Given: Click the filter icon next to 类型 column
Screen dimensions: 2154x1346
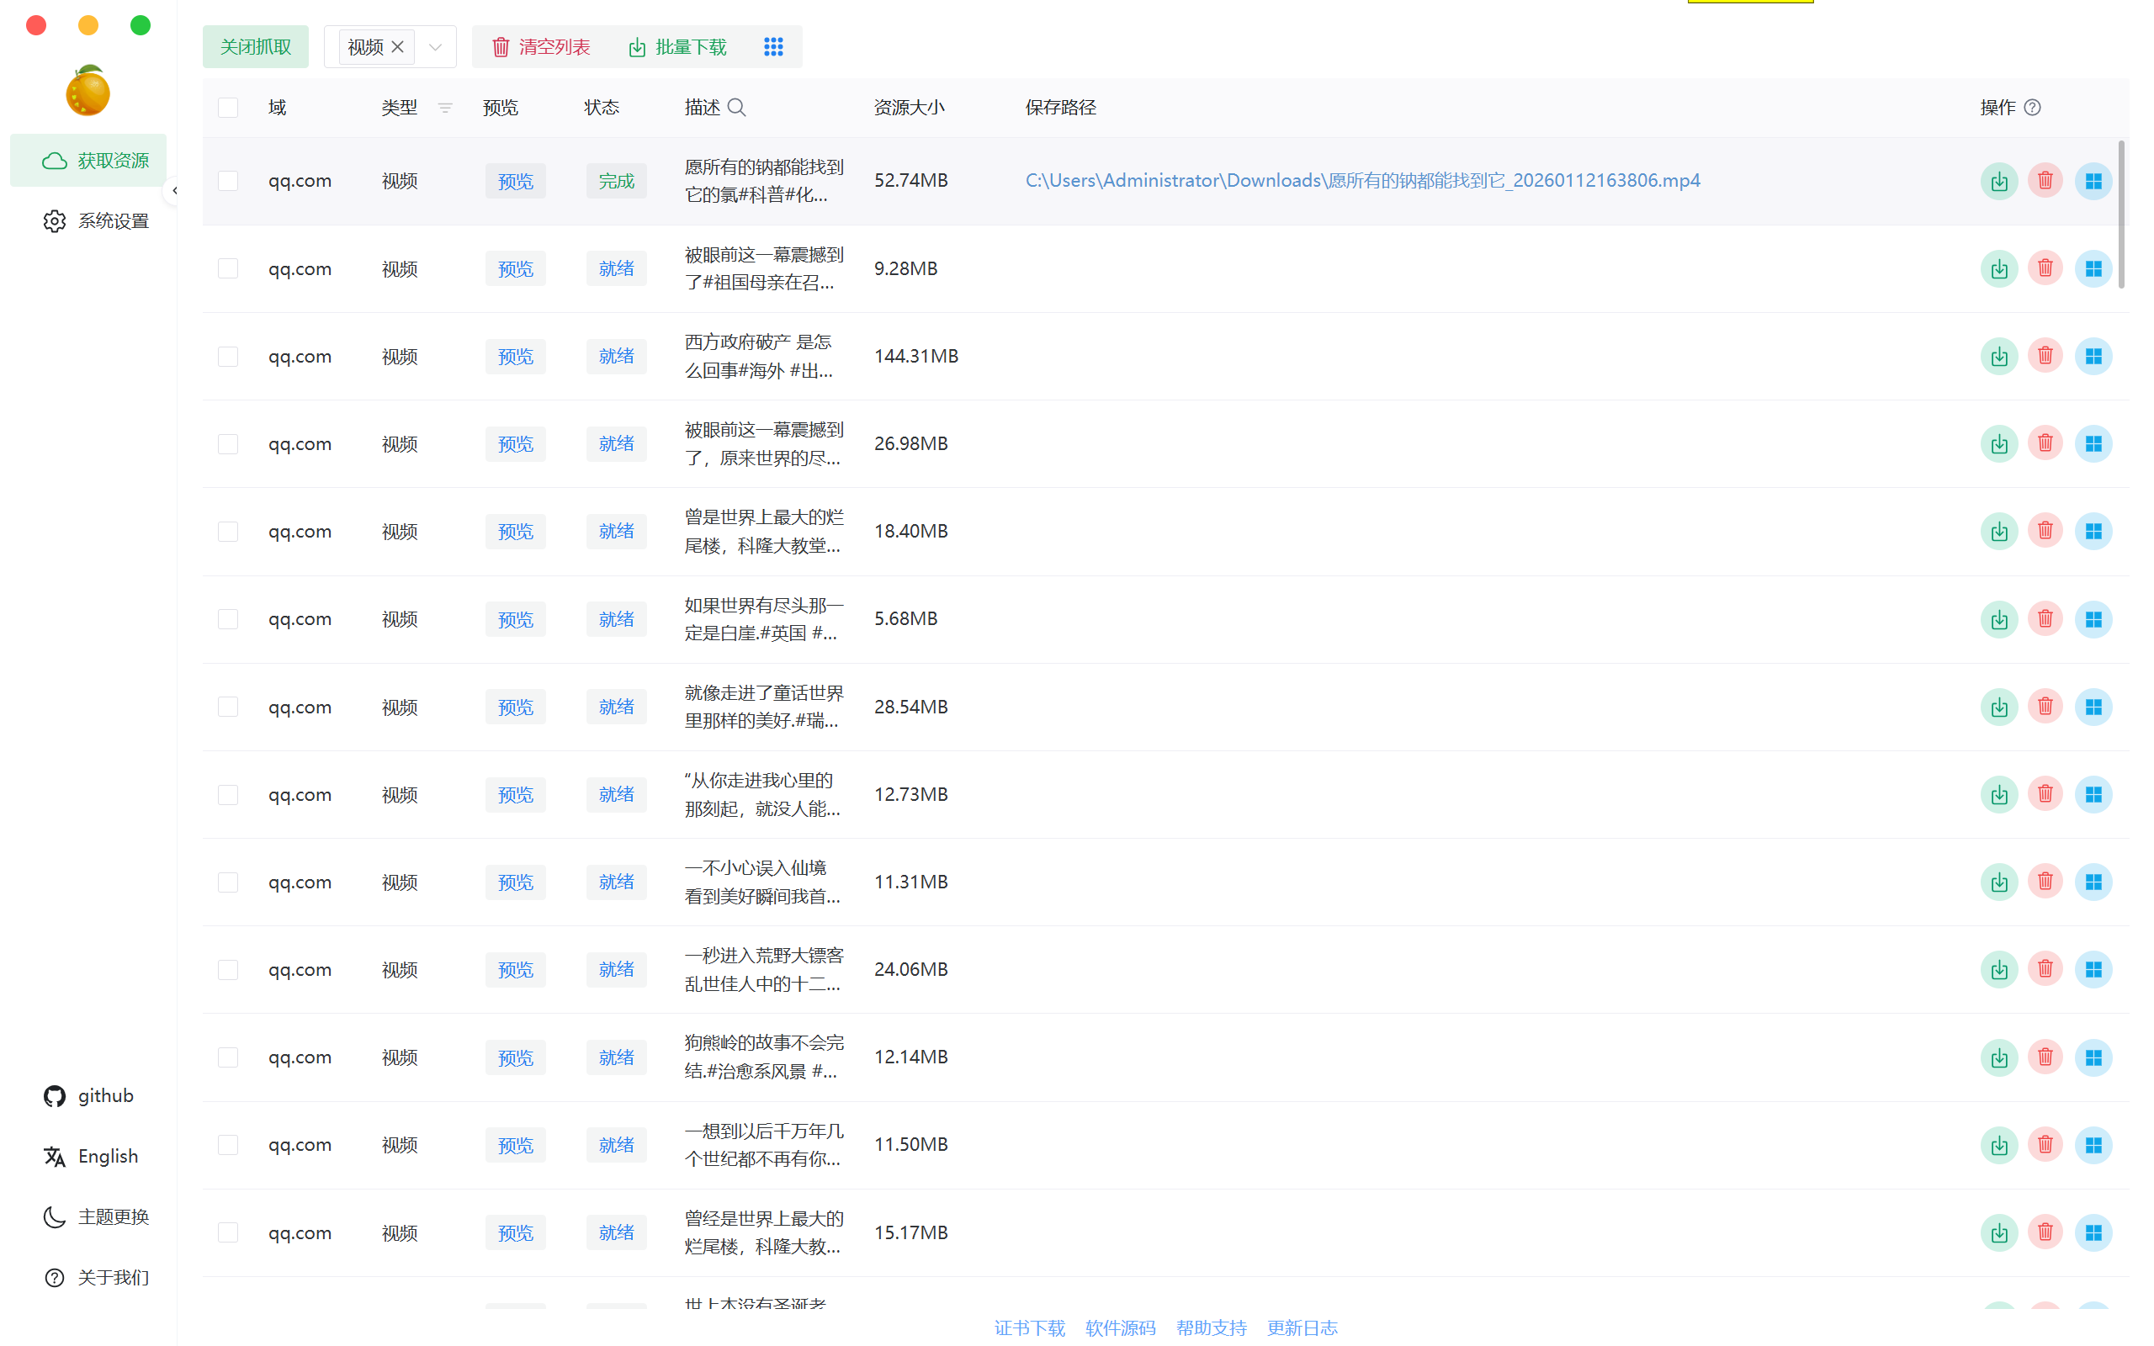Looking at the screenshot, I should [x=445, y=108].
